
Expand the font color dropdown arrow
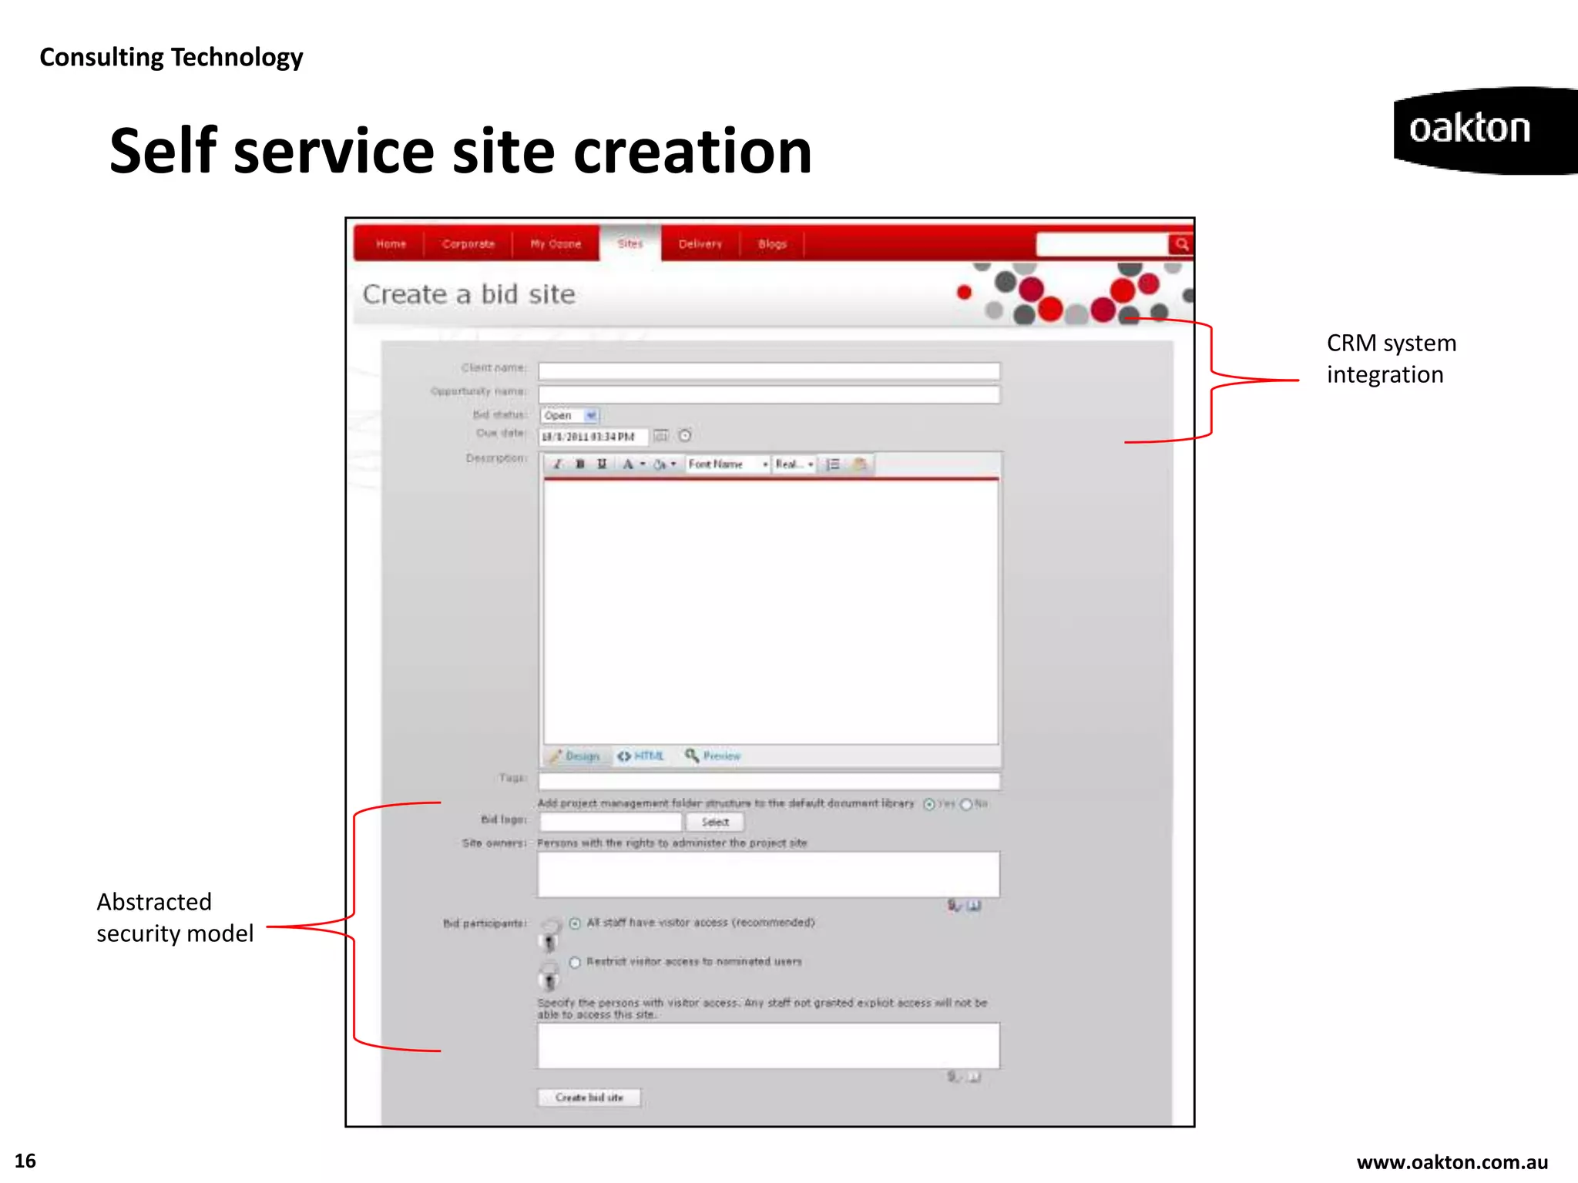coord(643,464)
